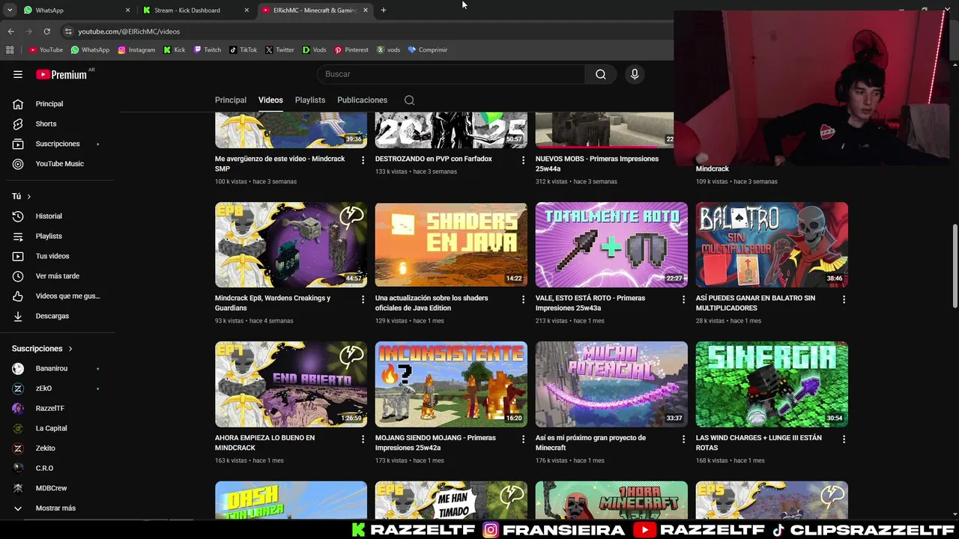Open the Kick bookmark

[175, 50]
